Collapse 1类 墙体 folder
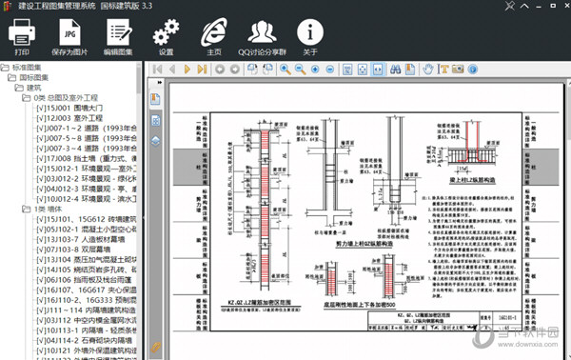 click(26, 210)
